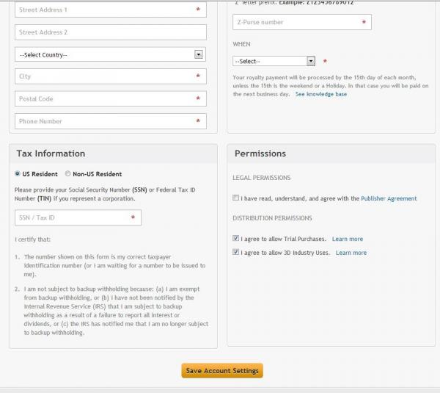Click the Z-Purse number field
Viewport: 440px width, 393px height.
coord(302,22)
